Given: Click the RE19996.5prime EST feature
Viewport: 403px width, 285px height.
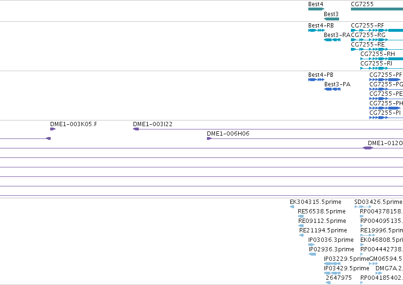Looking at the screenshot, I should point(368,235).
